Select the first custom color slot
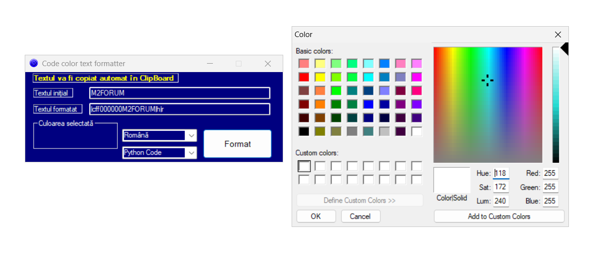Image resolution: width=610 pixels, height=264 pixels. coord(304,166)
